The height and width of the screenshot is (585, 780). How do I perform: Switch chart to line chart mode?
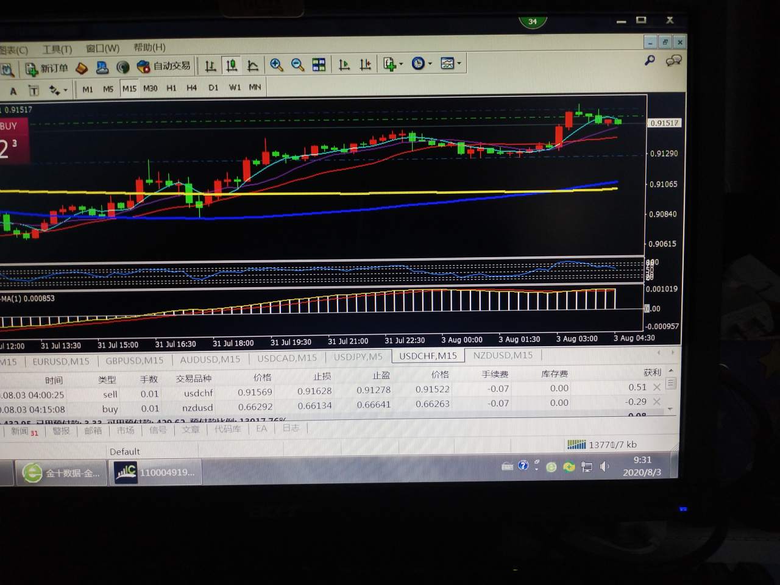coord(252,65)
